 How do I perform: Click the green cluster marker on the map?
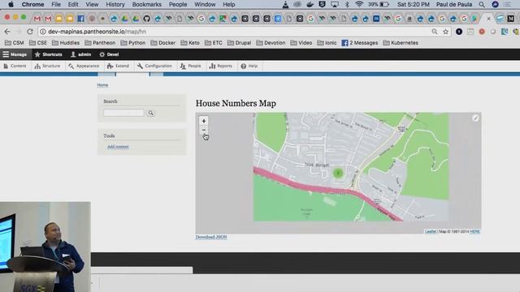338,173
